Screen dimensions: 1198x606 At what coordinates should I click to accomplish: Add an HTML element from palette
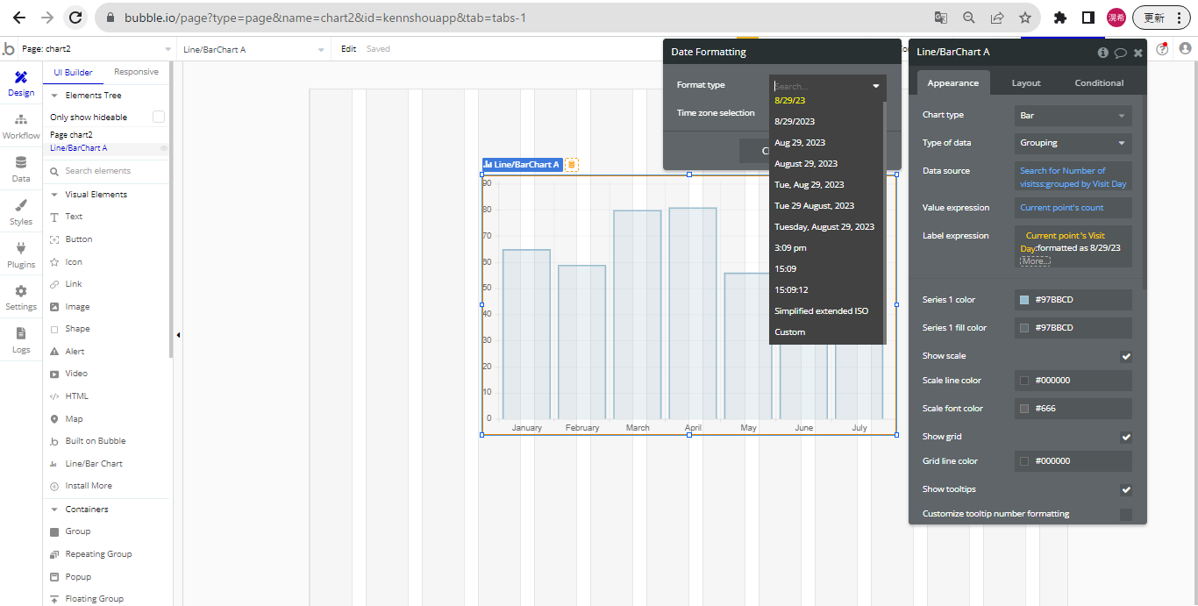point(76,396)
